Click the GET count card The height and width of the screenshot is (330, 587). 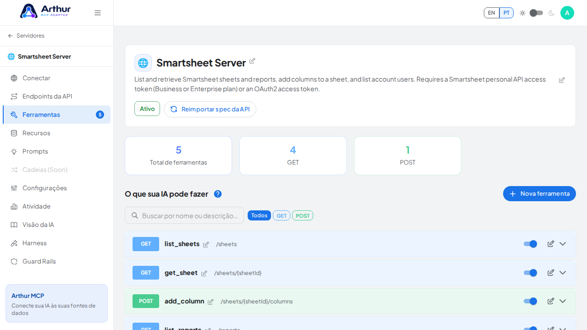293,155
